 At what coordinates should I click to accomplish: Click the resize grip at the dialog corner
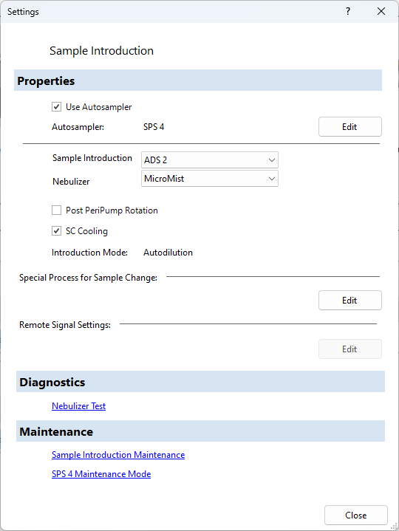[x=394, y=527]
